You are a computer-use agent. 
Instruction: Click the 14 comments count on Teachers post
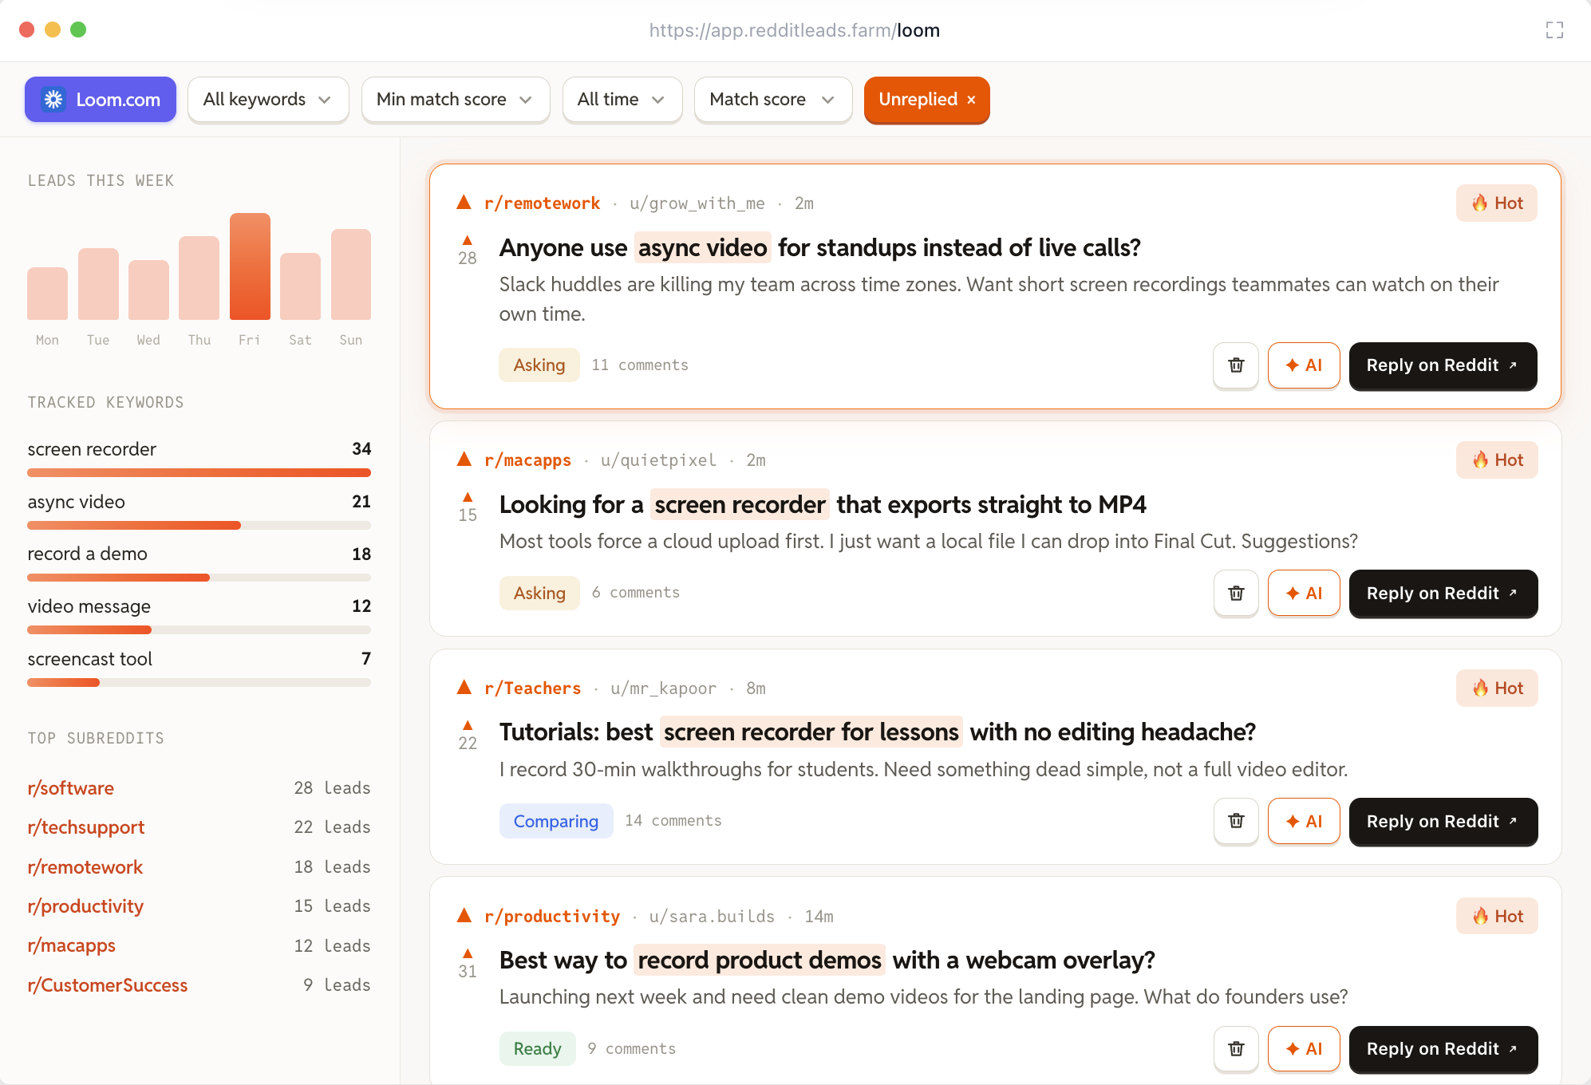(x=673, y=821)
